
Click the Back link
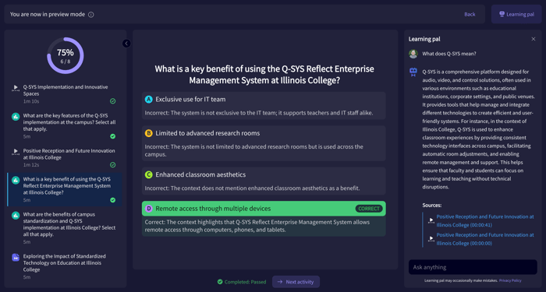click(470, 14)
